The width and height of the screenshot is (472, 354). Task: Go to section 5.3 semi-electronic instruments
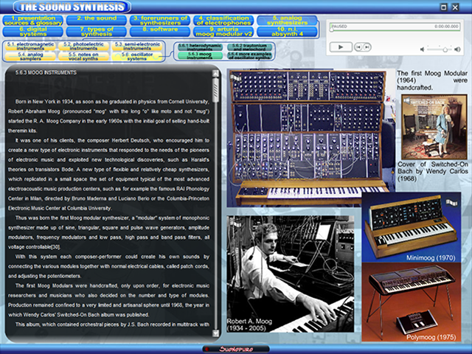pos(137,46)
